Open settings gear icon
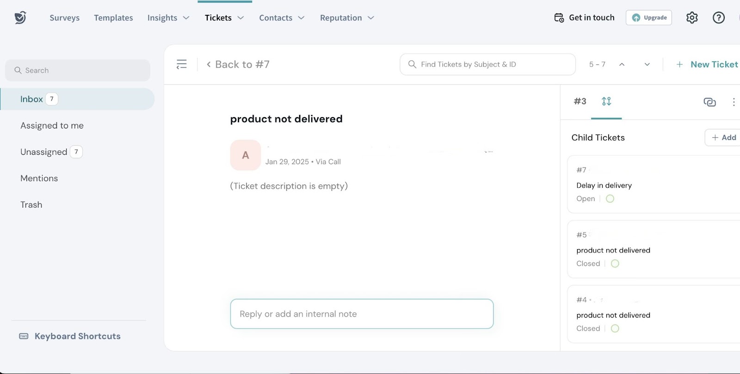The width and height of the screenshot is (740, 374). [692, 18]
